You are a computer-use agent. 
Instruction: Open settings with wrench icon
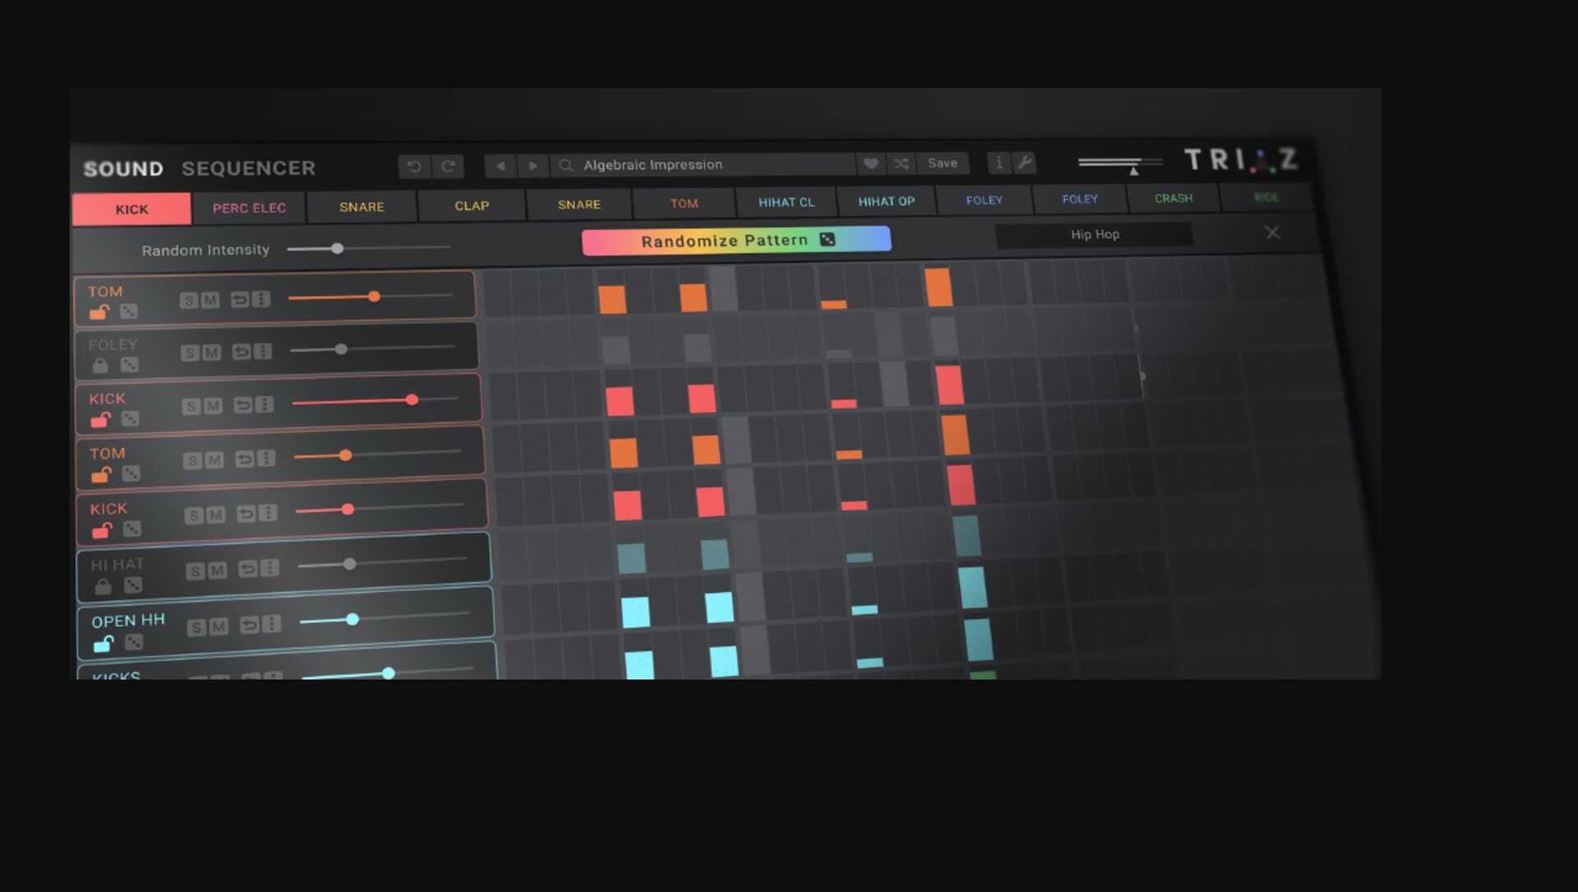point(1024,163)
